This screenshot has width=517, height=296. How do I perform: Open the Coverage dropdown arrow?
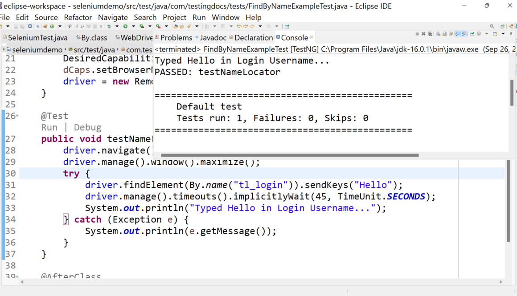tap(150, 26)
